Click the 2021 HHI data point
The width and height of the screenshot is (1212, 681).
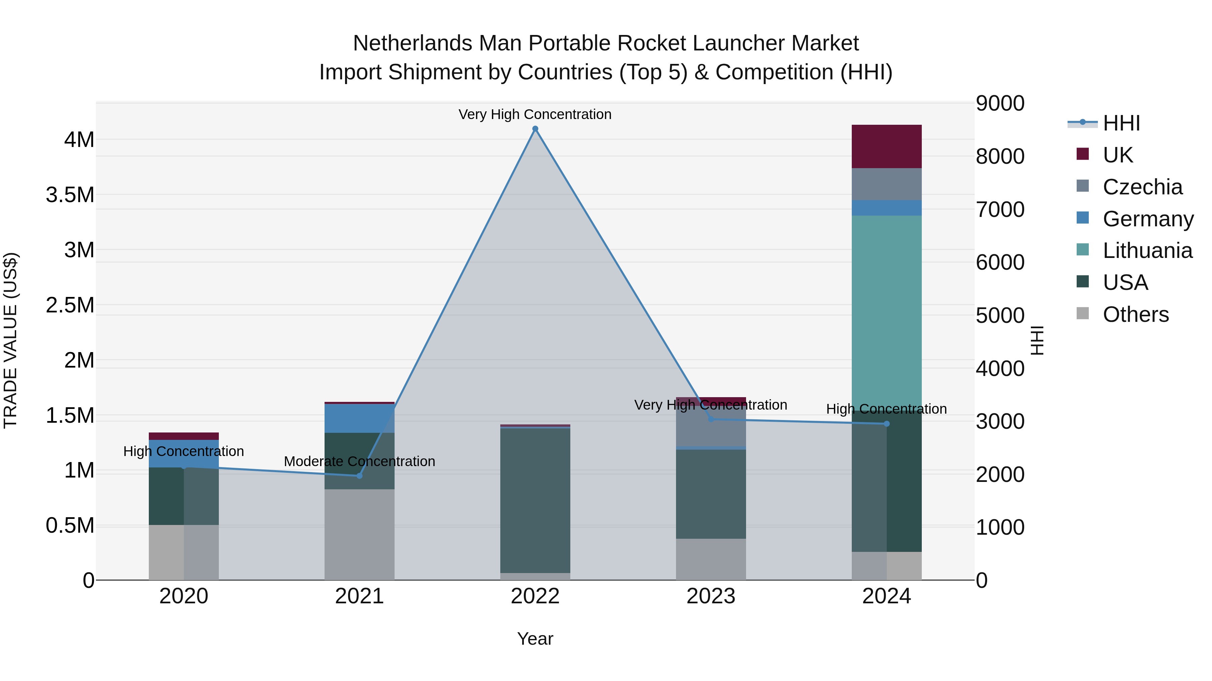pyautogui.click(x=360, y=476)
